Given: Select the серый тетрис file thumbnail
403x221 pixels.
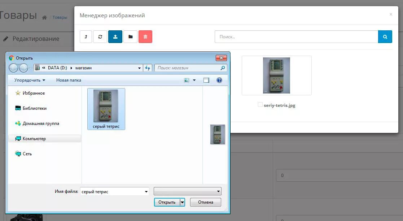Looking at the screenshot, I should tap(106, 109).
